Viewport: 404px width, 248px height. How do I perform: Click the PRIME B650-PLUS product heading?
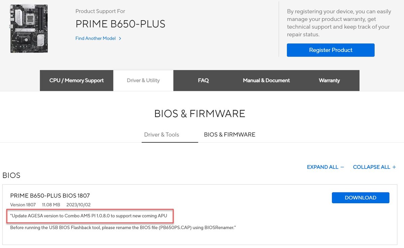(x=120, y=24)
